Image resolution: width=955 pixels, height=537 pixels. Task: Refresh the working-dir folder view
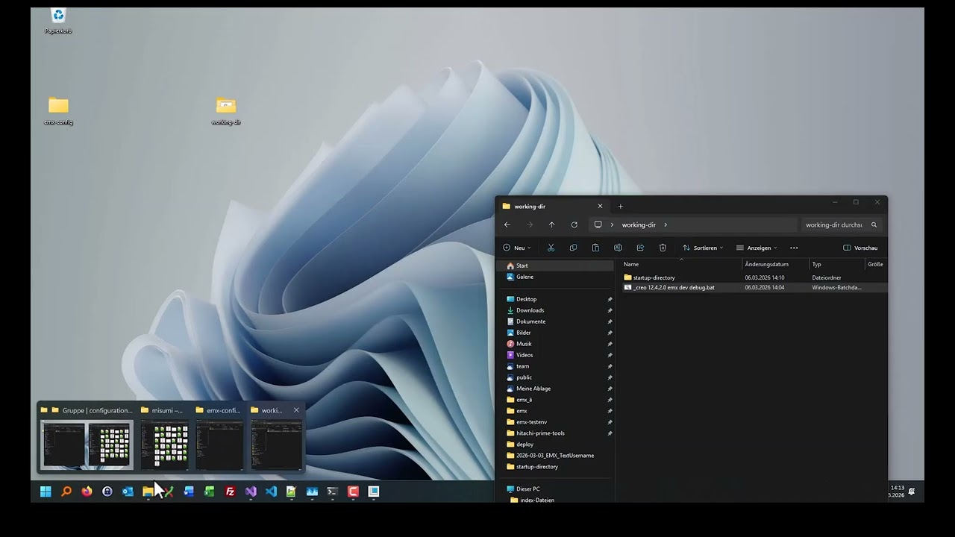point(574,224)
